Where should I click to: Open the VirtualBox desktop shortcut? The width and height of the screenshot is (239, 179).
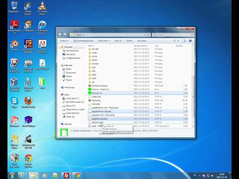(14, 84)
